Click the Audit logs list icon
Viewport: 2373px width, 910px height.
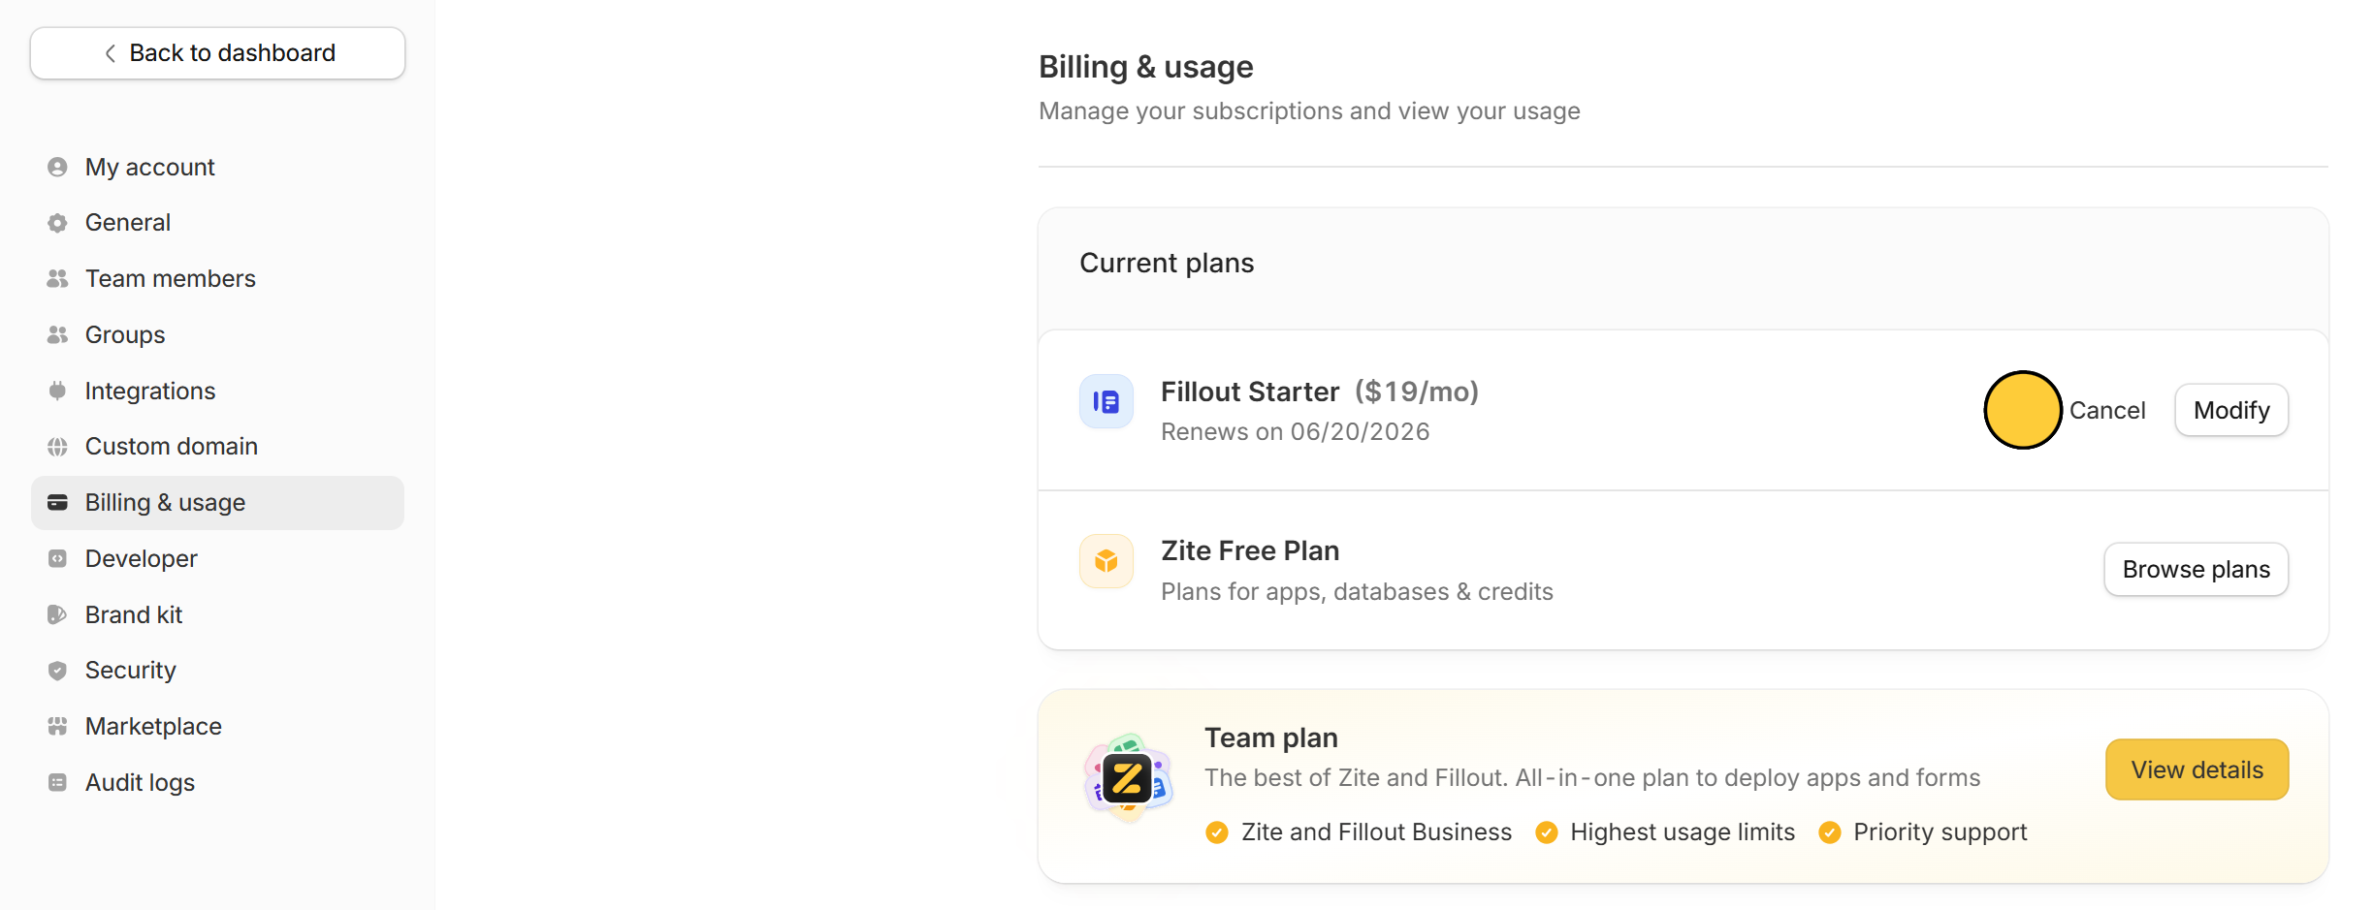coord(57,782)
